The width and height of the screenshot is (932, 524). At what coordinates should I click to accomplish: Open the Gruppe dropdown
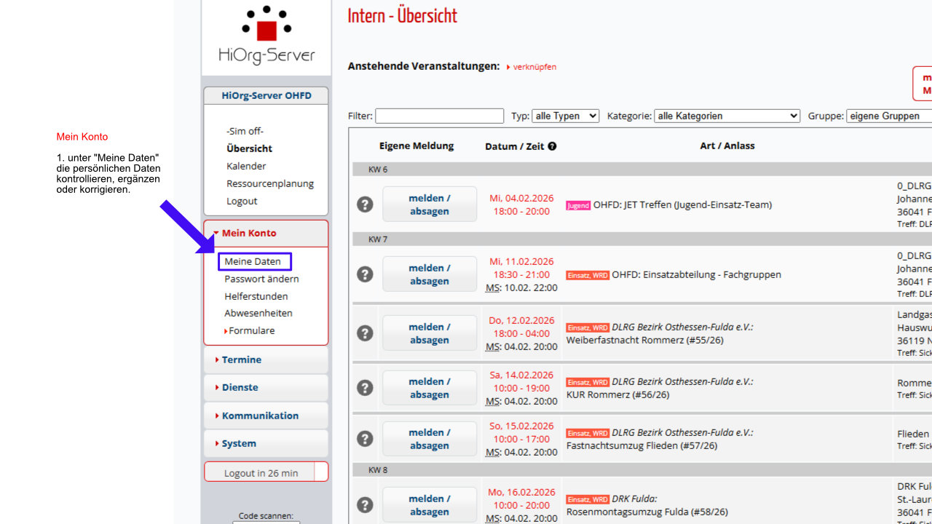coord(888,116)
